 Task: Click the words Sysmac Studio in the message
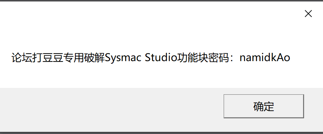(141, 58)
